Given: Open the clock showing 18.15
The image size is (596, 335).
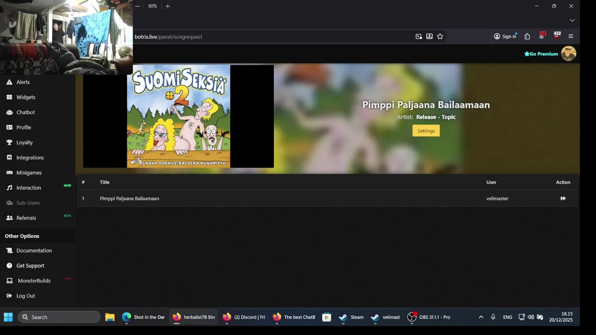Looking at the screenshot, I should (561, 317).
